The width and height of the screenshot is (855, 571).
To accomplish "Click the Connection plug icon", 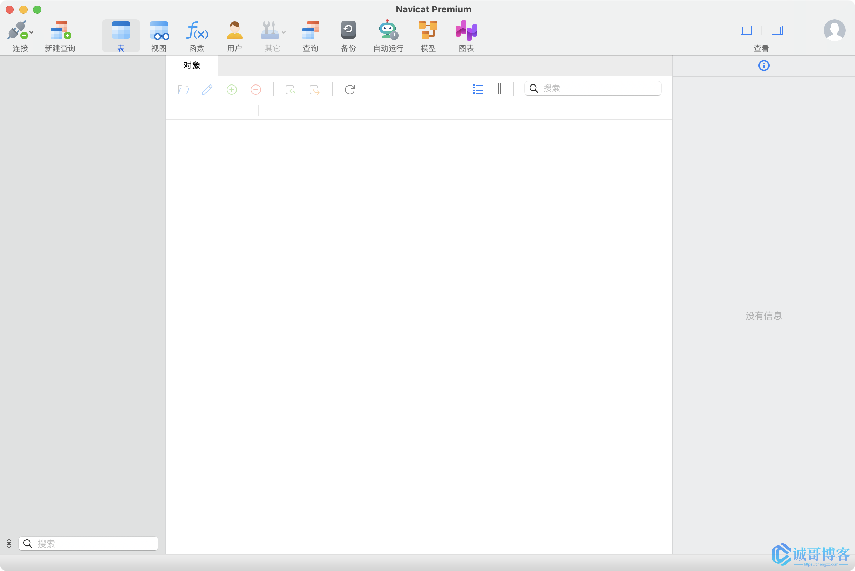I will point(17,30).
